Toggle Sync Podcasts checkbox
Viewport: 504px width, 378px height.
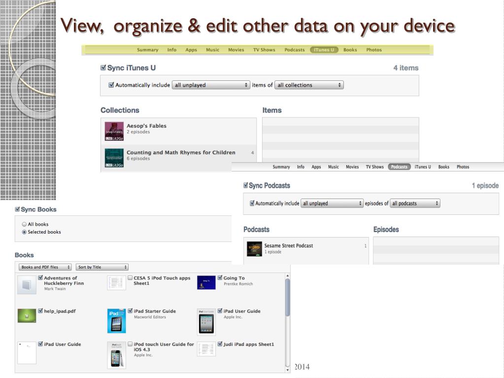(x=245, y=185)
